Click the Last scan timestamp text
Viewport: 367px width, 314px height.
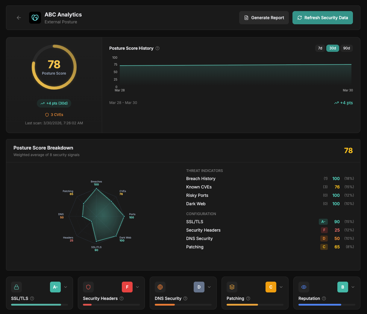point(54,123)
